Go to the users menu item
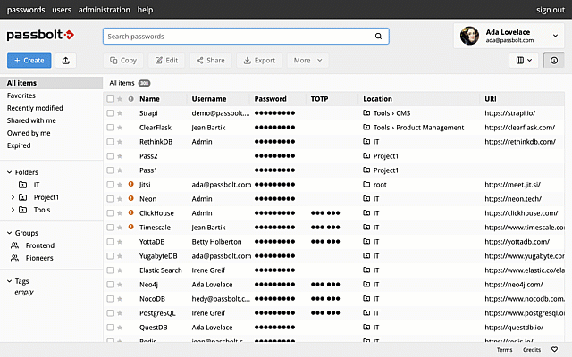 point(62,10)
